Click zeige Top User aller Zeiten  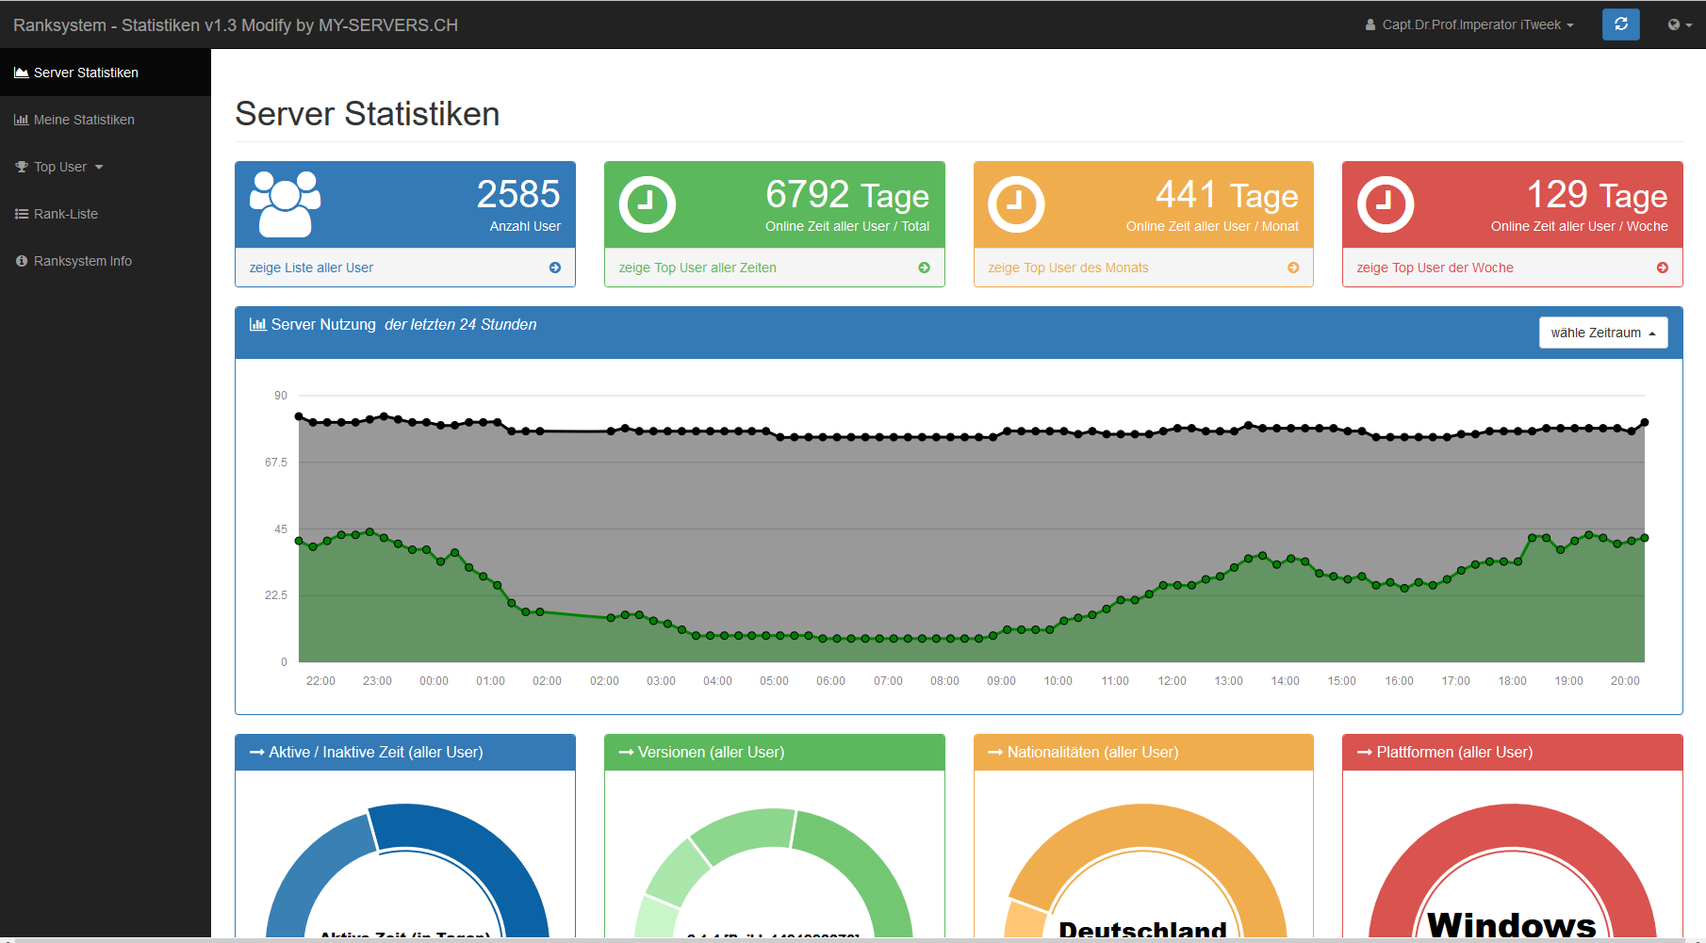tap(697, 268)
